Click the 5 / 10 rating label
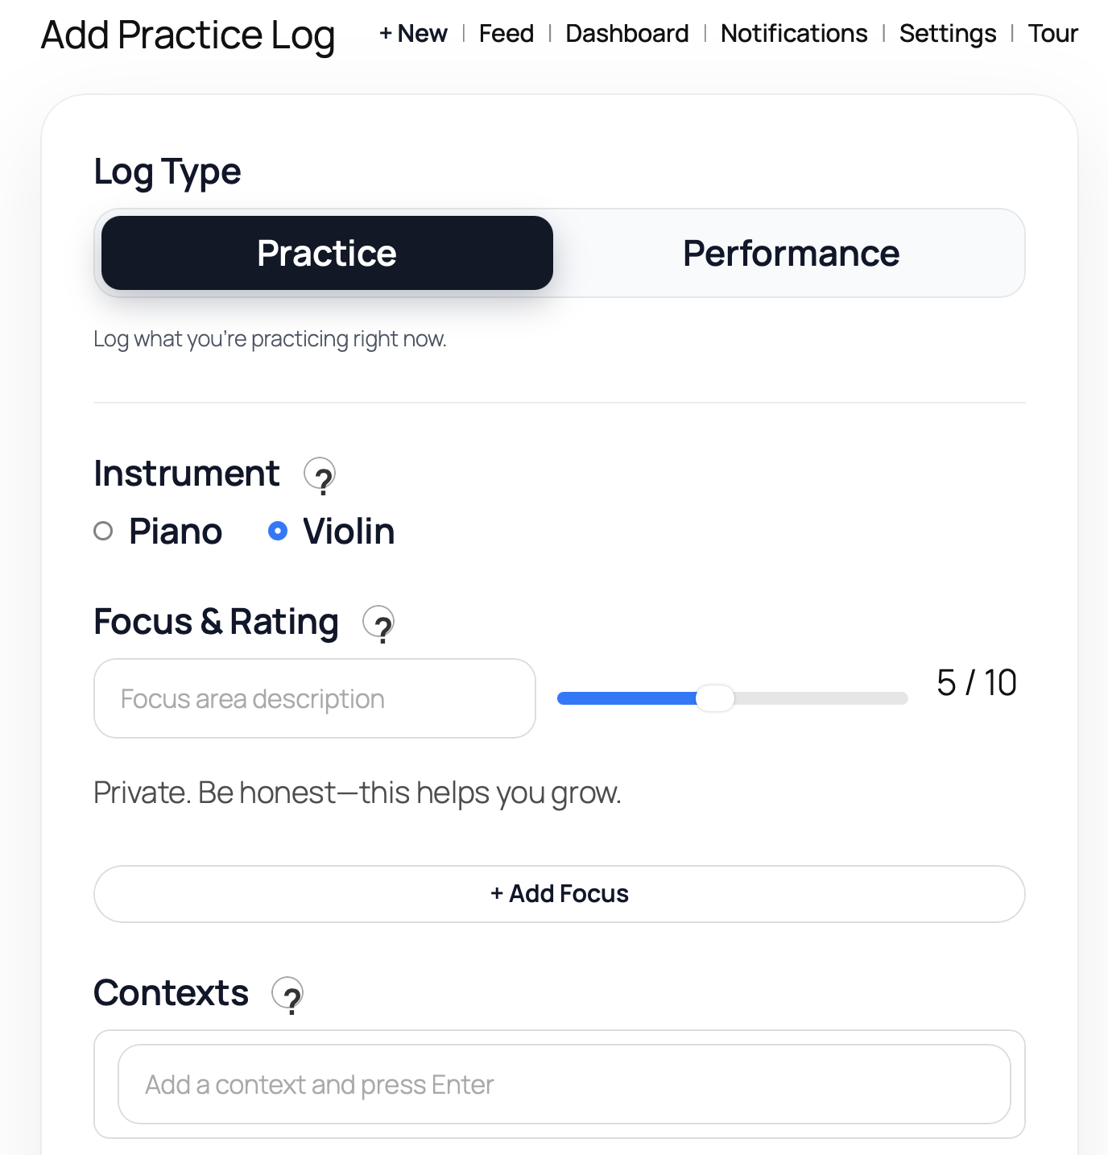The width and height of the screenshot is (1108, 1155). pos(974,682)
